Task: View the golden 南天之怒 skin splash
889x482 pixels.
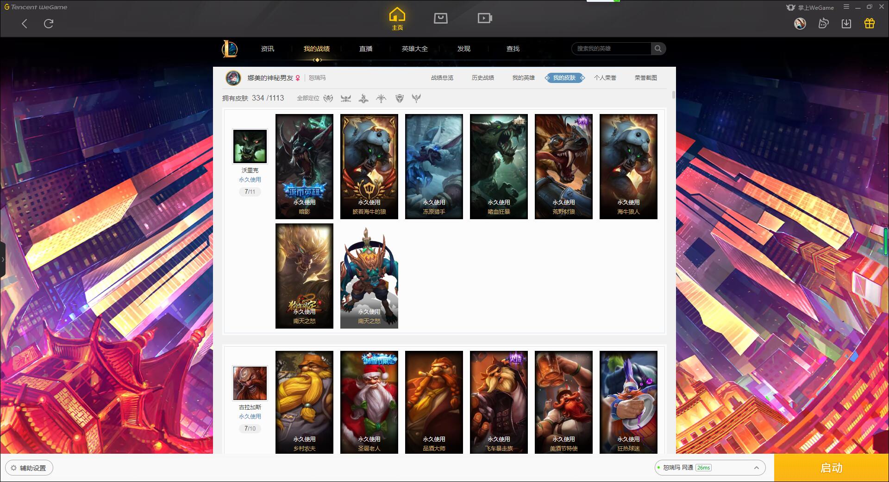Action: click(304, 276)
